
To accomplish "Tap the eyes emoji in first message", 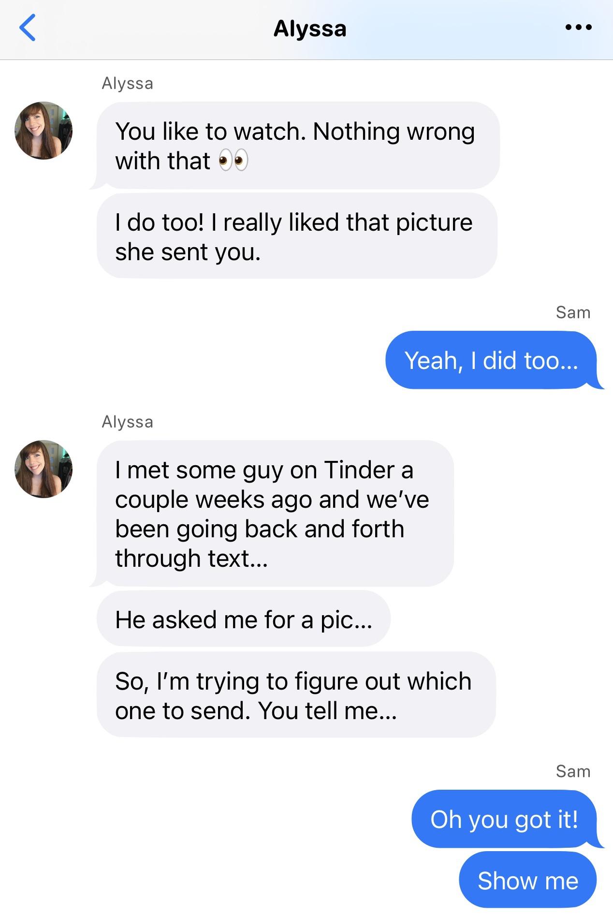I will 234,161.
